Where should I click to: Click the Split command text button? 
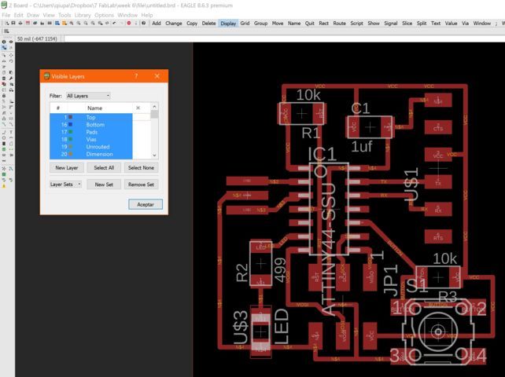(422, 23)
